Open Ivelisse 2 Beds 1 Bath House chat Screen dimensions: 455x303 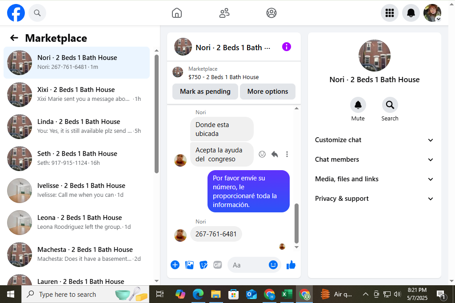click(76, 190)
